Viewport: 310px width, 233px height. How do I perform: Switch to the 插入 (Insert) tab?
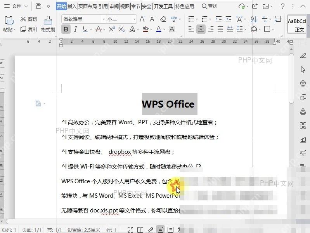point(72,6)
